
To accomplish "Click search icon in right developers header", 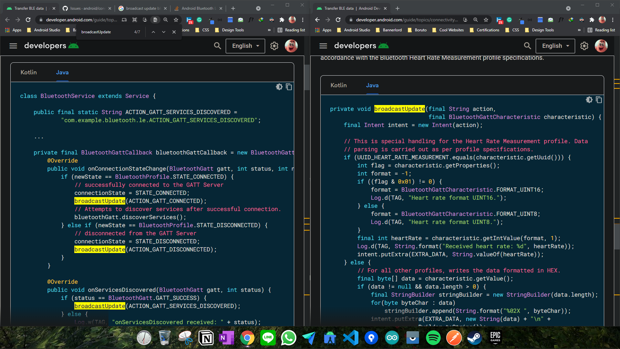I will click(x=528, y=46).
